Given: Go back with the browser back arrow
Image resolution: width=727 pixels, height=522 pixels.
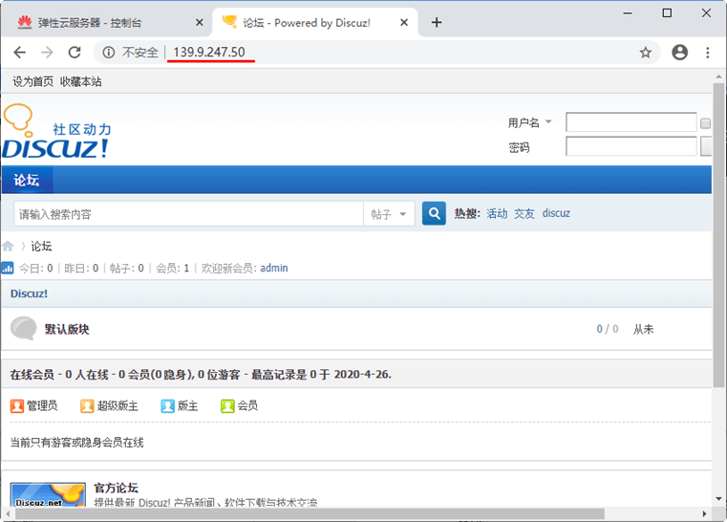Looking at the screenshot, I should pos(19,53).
